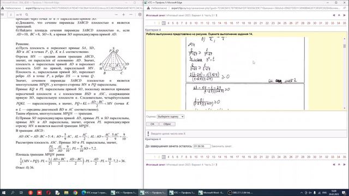Click the scroll-down arrow of the work image panel
This screenshot has height=196, width=349.
click(x=345, y=108)
